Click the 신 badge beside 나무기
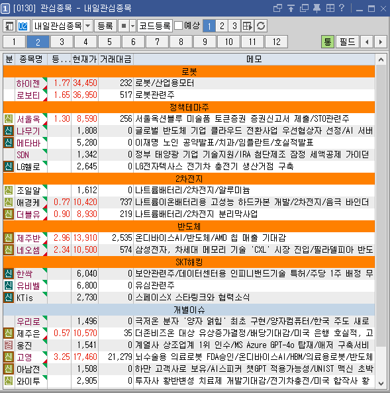This screenshot has width=390, height=393. tap(9, 130)
